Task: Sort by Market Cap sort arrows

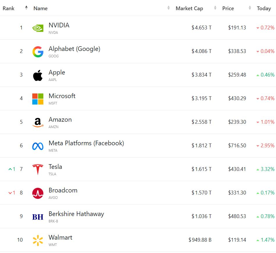Action: click(215, 8)
